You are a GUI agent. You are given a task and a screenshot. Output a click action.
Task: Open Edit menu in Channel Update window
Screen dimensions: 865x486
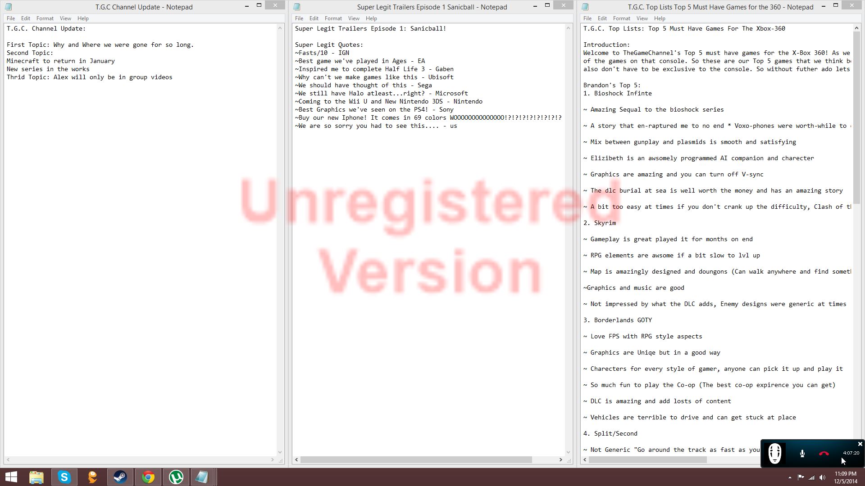(x=26, y=18)
